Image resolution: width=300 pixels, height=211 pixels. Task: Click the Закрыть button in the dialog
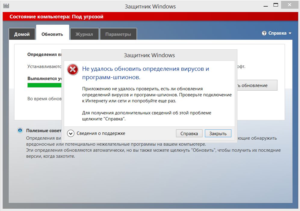218,133
